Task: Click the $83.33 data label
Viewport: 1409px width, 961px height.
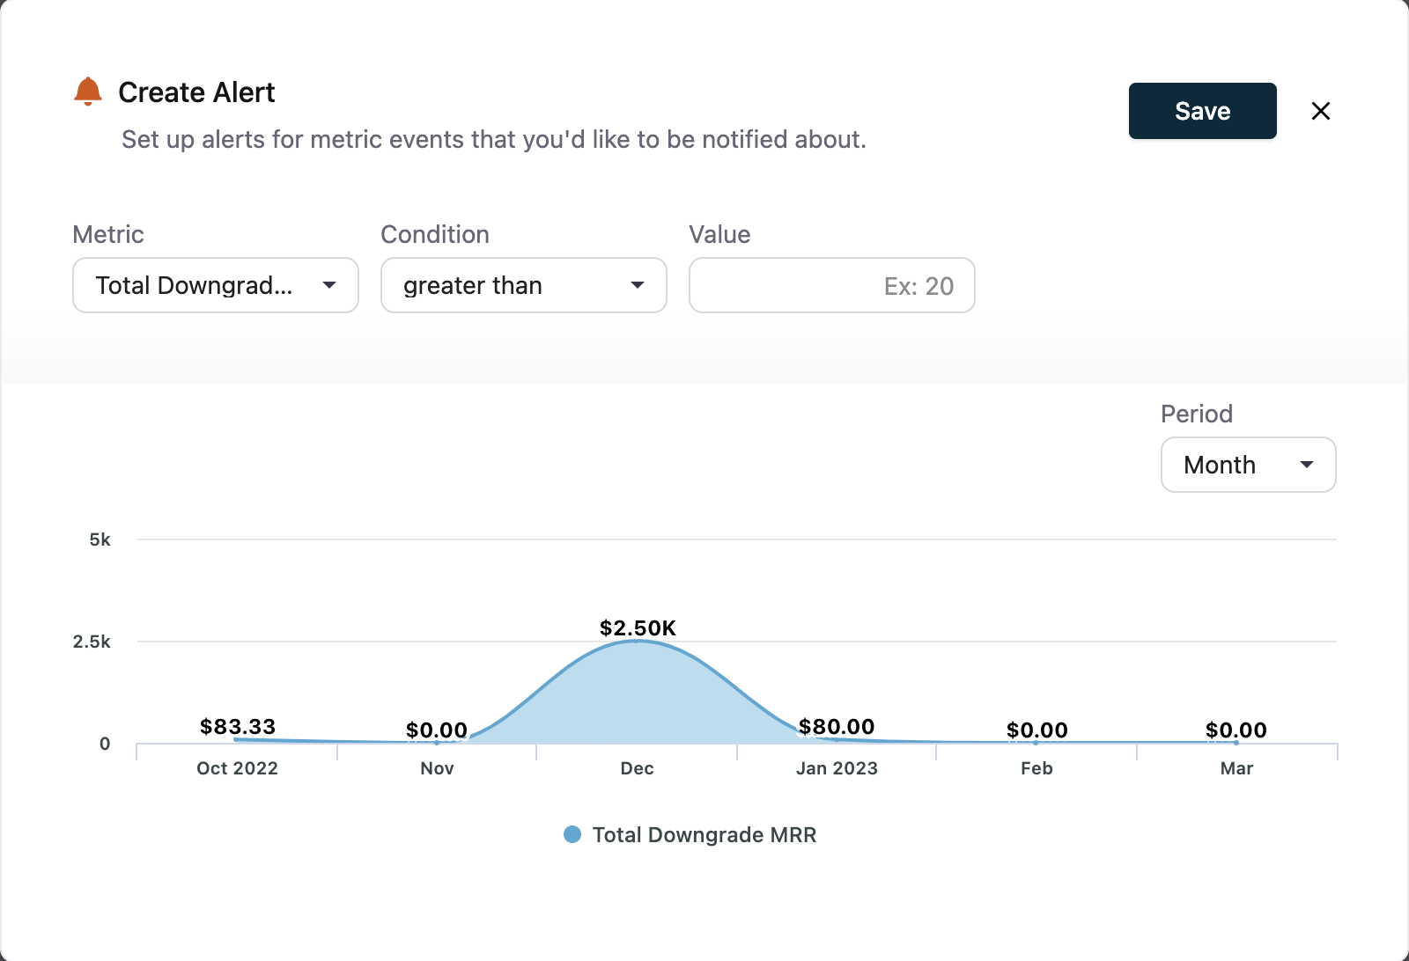Action: (238, 726)
